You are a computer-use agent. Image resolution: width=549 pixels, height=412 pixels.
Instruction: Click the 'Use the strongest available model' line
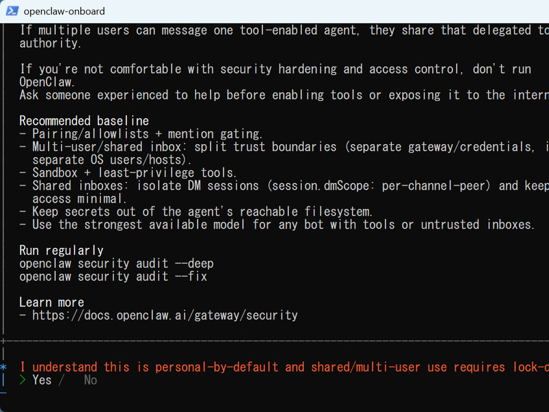[277, 225]
